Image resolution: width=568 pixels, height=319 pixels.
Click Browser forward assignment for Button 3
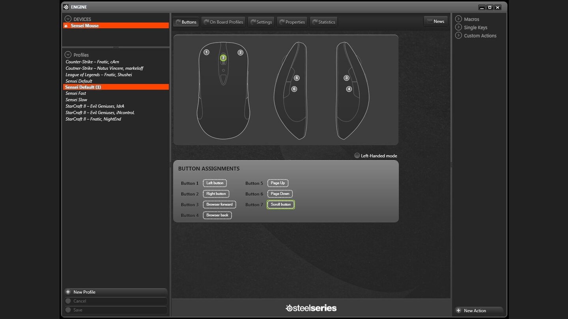[219, 204]
